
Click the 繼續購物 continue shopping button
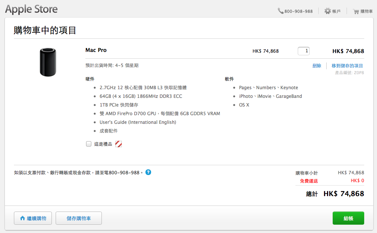(x=33, y=218)
